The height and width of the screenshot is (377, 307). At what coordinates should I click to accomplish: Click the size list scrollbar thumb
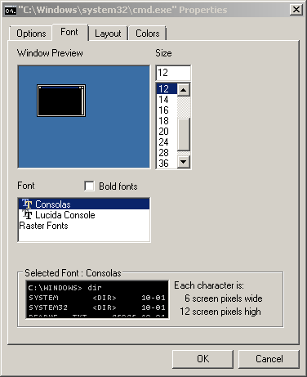click(x=183, y=134)
